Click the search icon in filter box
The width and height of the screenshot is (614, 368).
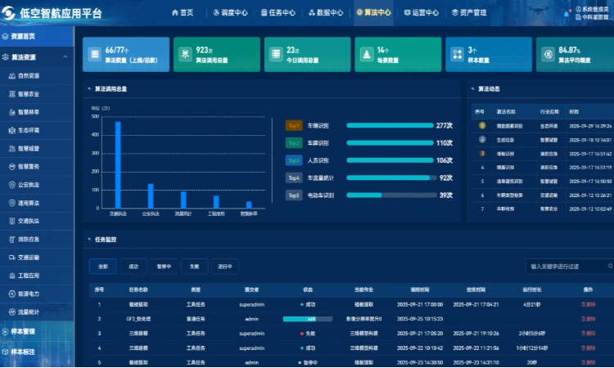(610, 266)
